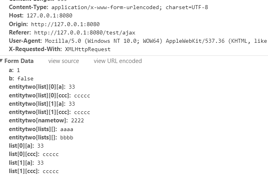Select the User-Agent header row
This screenshot has width=268, height=177.
(138, 41)
